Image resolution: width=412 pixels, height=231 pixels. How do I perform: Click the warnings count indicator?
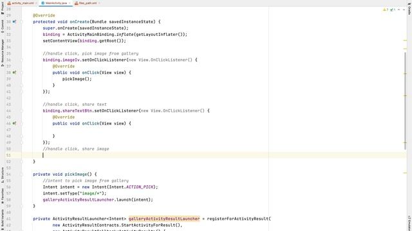386,10
